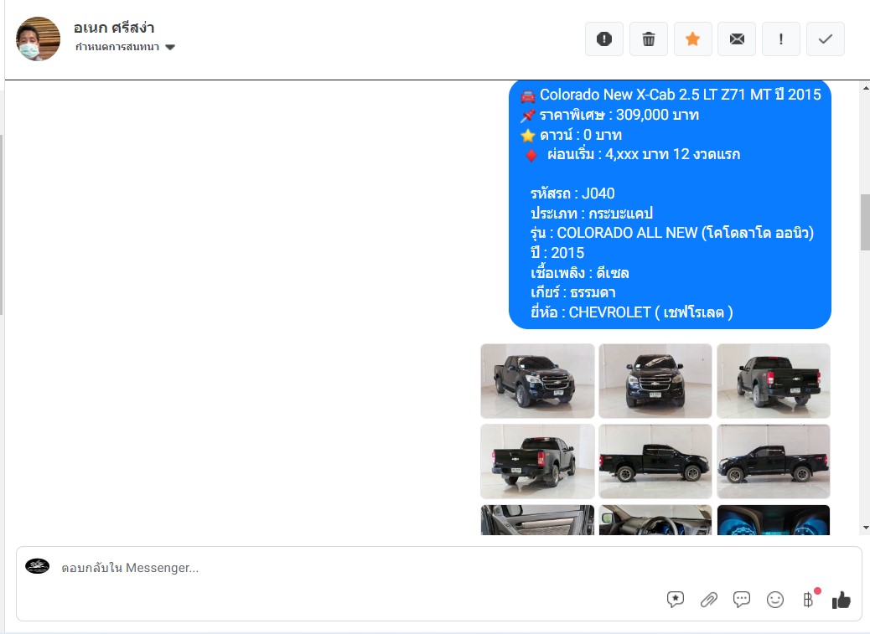Open blue instrument cluster photo
This screenshot has width=870, height=634.
(774, 520)
